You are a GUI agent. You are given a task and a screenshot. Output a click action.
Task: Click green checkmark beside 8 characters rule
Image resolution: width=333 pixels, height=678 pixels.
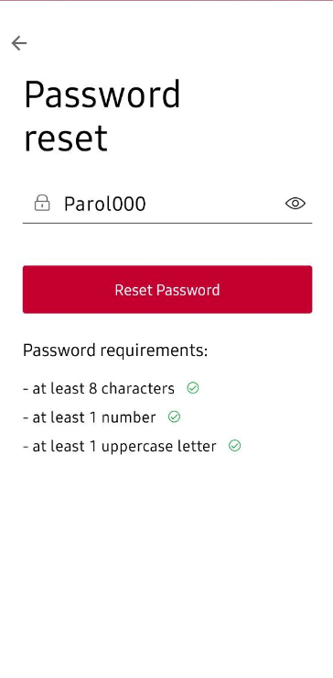point(193,388)
